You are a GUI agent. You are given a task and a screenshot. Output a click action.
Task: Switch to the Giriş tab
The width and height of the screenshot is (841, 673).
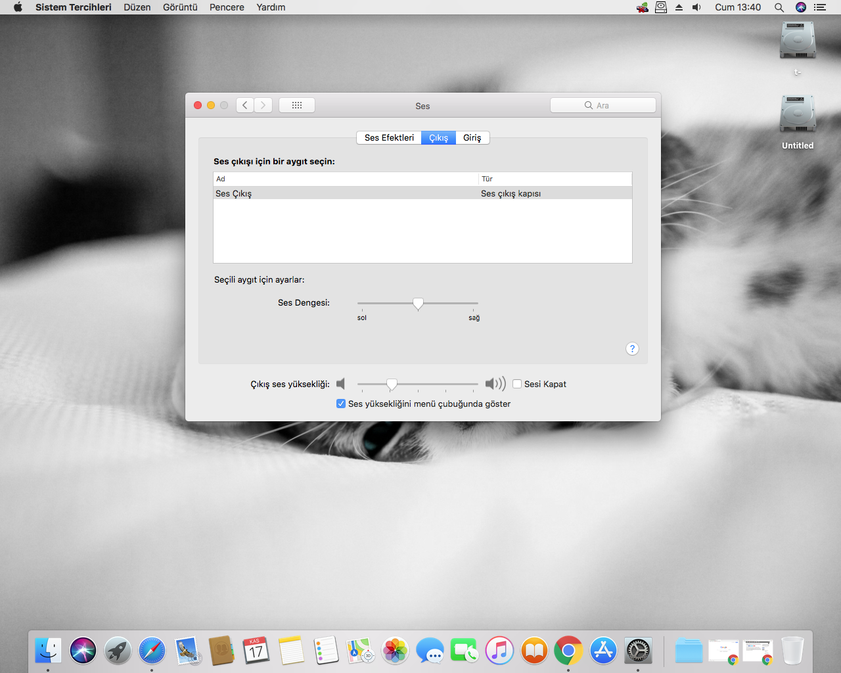pos(472,137)
